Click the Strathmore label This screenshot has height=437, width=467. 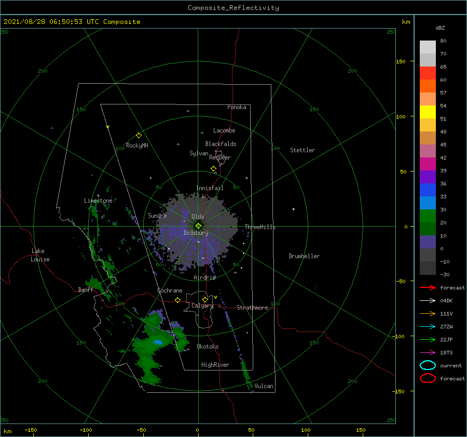pos(252,308)
